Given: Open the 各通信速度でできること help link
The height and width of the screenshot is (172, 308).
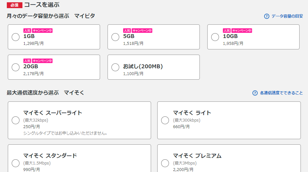Looking at the screenshot, I should pos(281,93).
